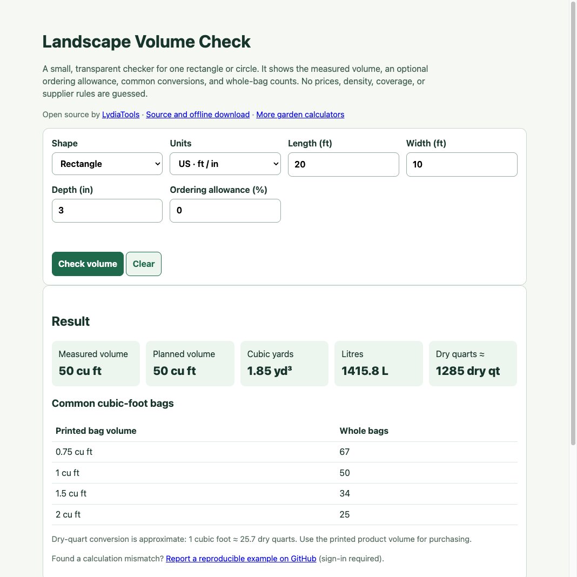Screen dimensions: 577x577
Task: Click the Length (ft) input field
Action: [343, 164]
